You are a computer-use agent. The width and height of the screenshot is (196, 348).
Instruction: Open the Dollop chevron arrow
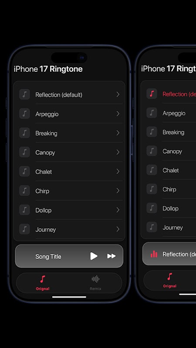tap(118, 210)
